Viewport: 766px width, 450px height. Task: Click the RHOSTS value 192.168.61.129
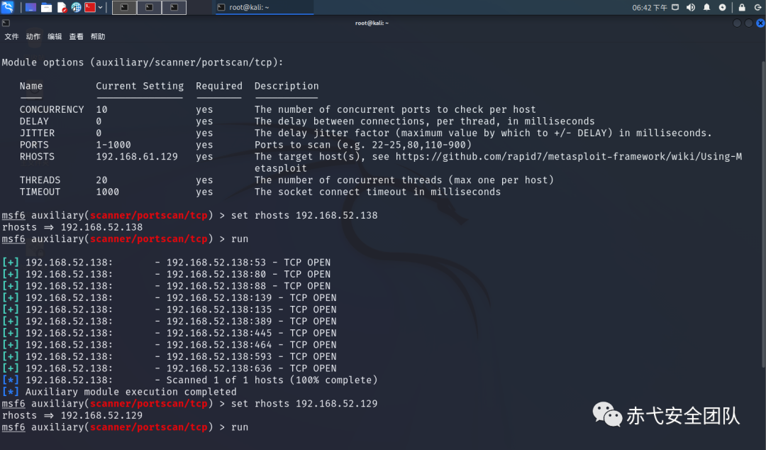tap(137, 157)
